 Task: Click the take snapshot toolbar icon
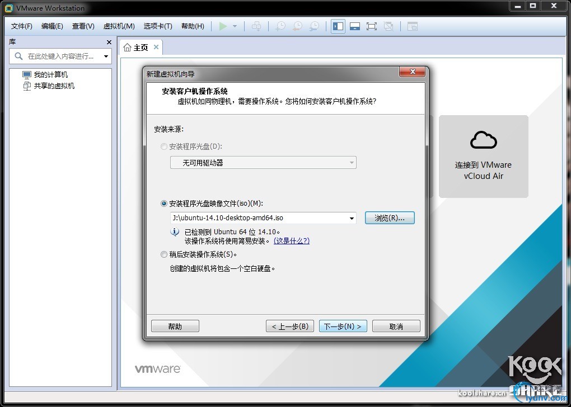point(280,26)
